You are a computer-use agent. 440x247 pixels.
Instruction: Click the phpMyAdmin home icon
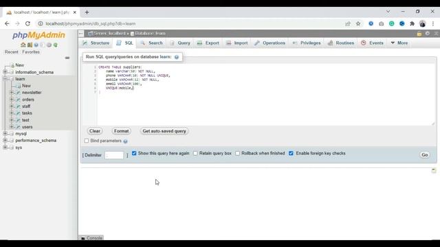[23, 45]
